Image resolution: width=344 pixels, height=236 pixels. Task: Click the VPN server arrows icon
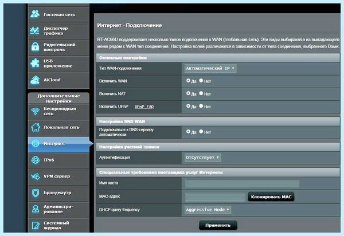(36, 176)
